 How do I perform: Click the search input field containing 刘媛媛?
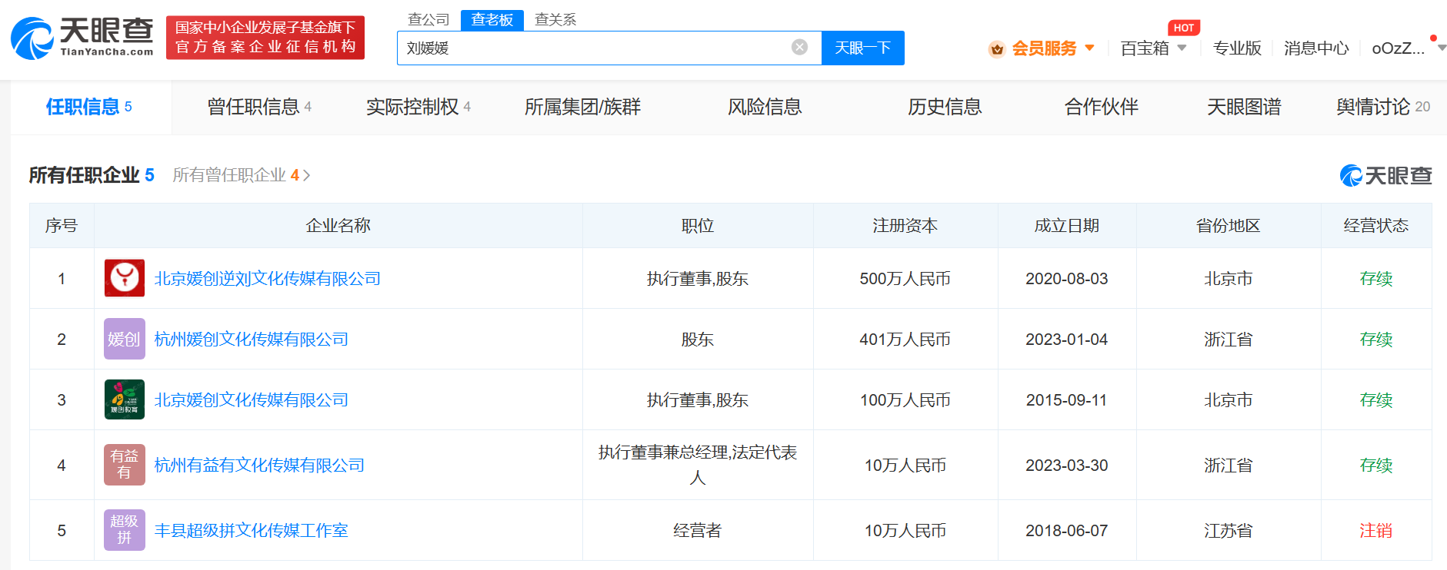pyautogui.click(x=592, y=48)
